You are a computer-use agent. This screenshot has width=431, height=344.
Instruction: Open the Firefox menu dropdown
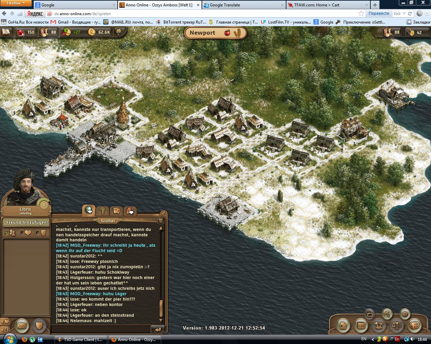[x=16, y=3]
